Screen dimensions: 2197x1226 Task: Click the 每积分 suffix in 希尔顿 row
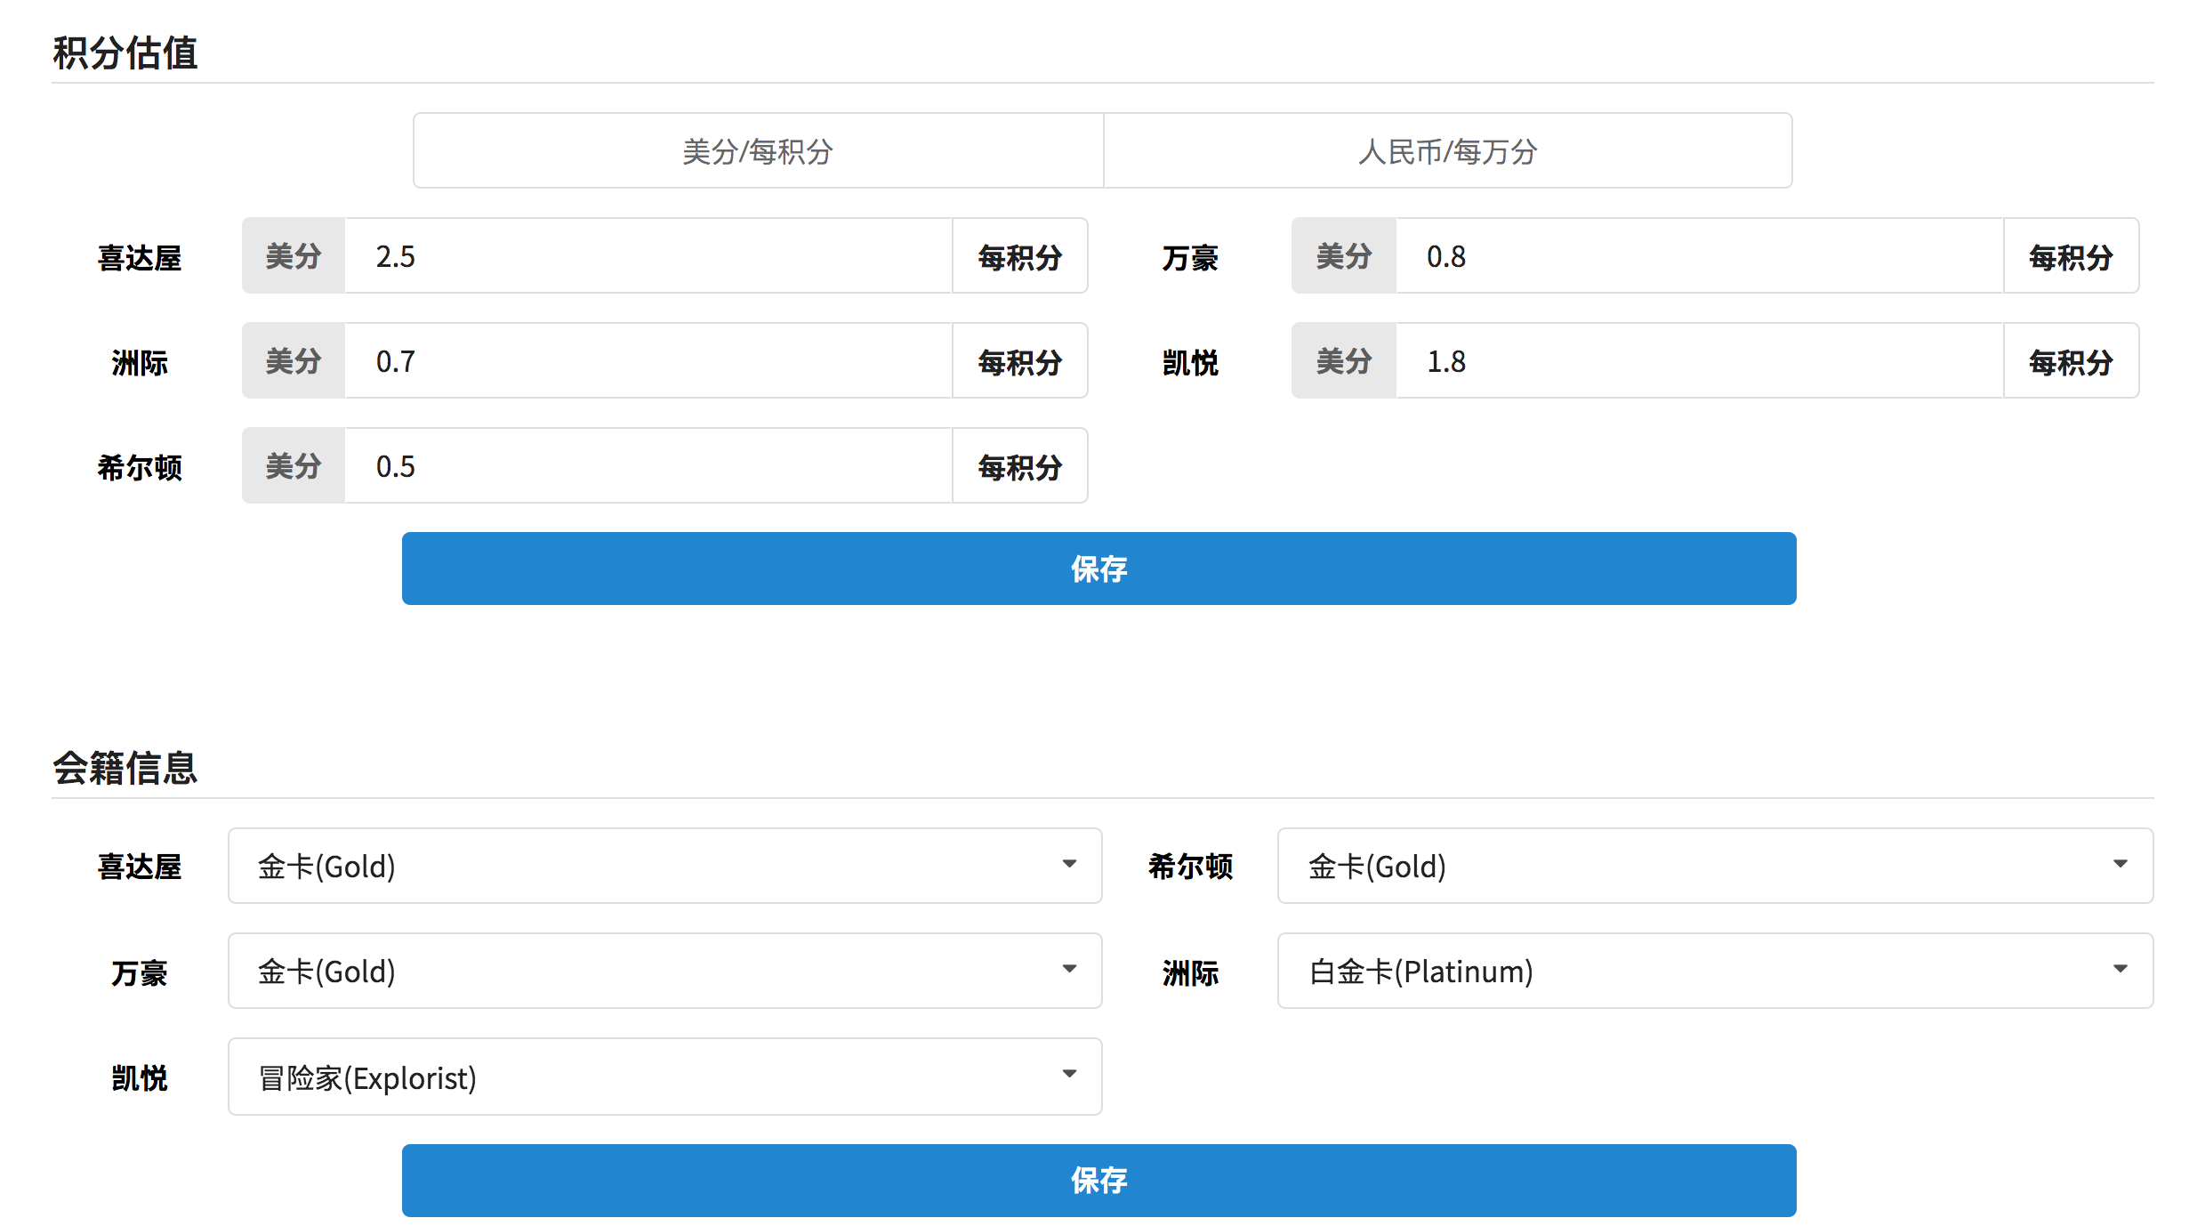coord(1020,466)
